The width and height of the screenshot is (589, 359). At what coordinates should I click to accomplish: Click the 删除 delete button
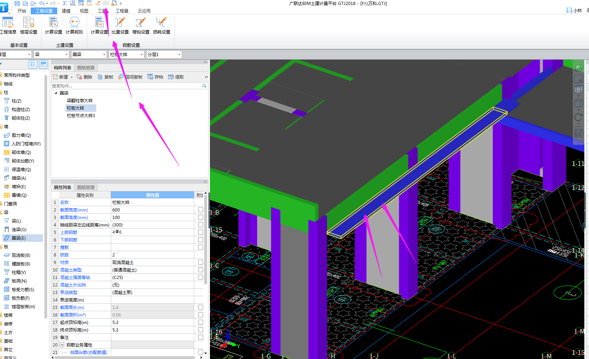pyautogui.click(x=85, y=77)
